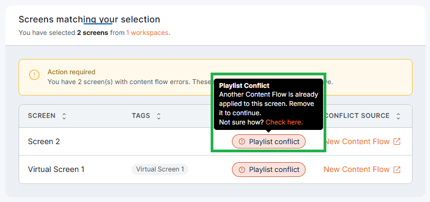Screen dimensions: 430x202
Task: Select the Virtual Screen 1 row name
Action: pos(56,170)
